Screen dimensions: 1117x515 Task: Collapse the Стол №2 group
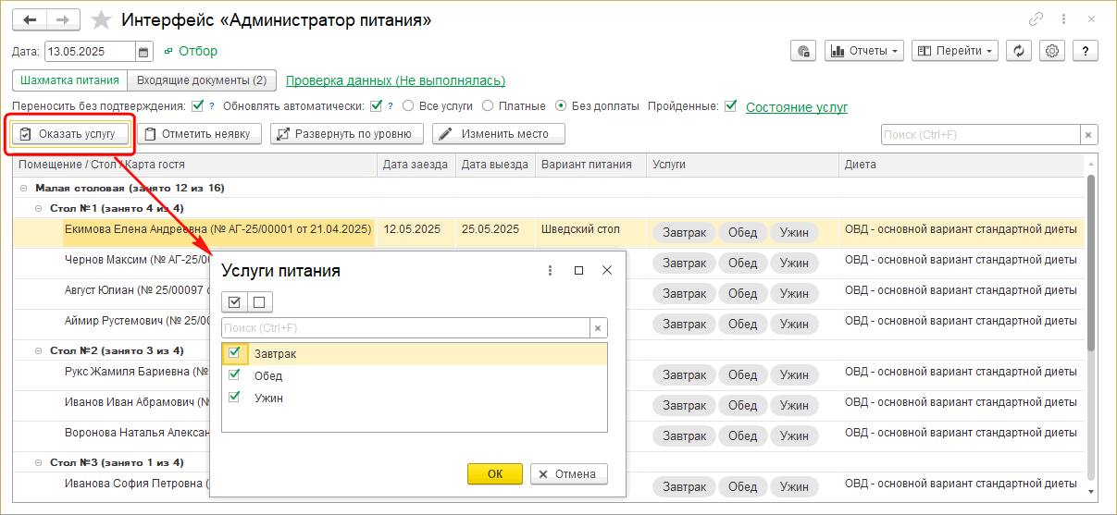(x=40, y=351)
